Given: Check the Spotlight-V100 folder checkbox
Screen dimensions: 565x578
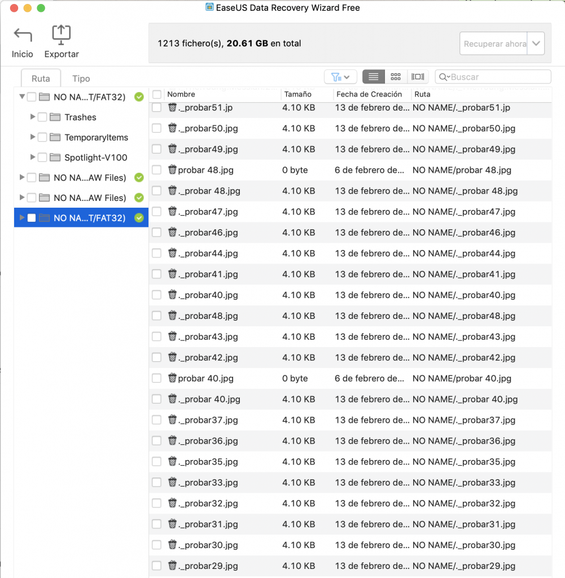Looking at the screenshot, I should click(42, 157).
